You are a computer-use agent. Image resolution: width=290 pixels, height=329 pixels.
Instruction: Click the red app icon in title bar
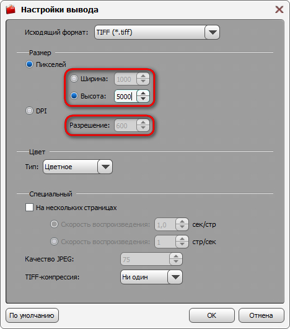(11, 9)
